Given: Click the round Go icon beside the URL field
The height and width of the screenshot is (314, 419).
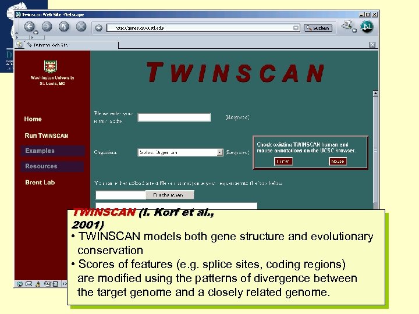Looking at the screenshot, I should tap(99, 28).
